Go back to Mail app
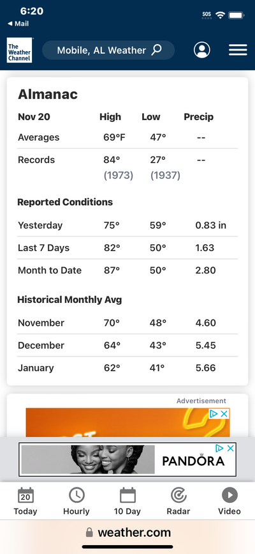 [18, 24]
